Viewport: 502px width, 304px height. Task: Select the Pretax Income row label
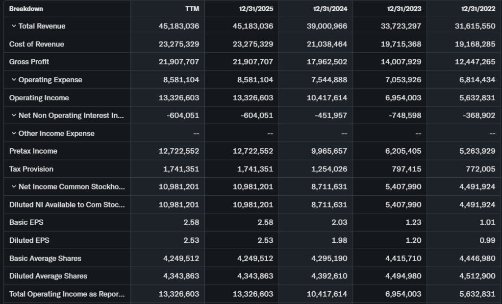coord(33,151)
